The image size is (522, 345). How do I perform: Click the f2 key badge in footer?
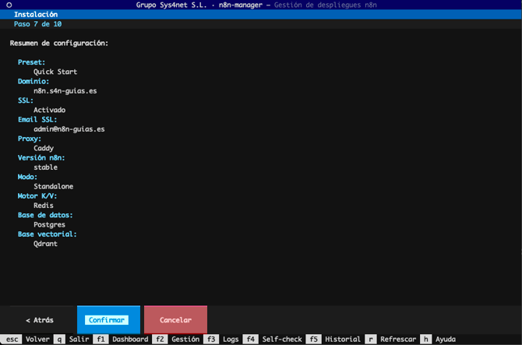pos(160,340)
